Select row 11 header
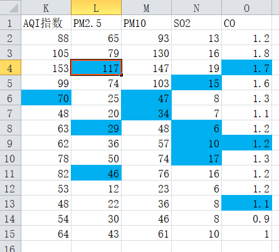Viewport: 279px width, 252px height. pyautogui.click(x=11, y=173)
